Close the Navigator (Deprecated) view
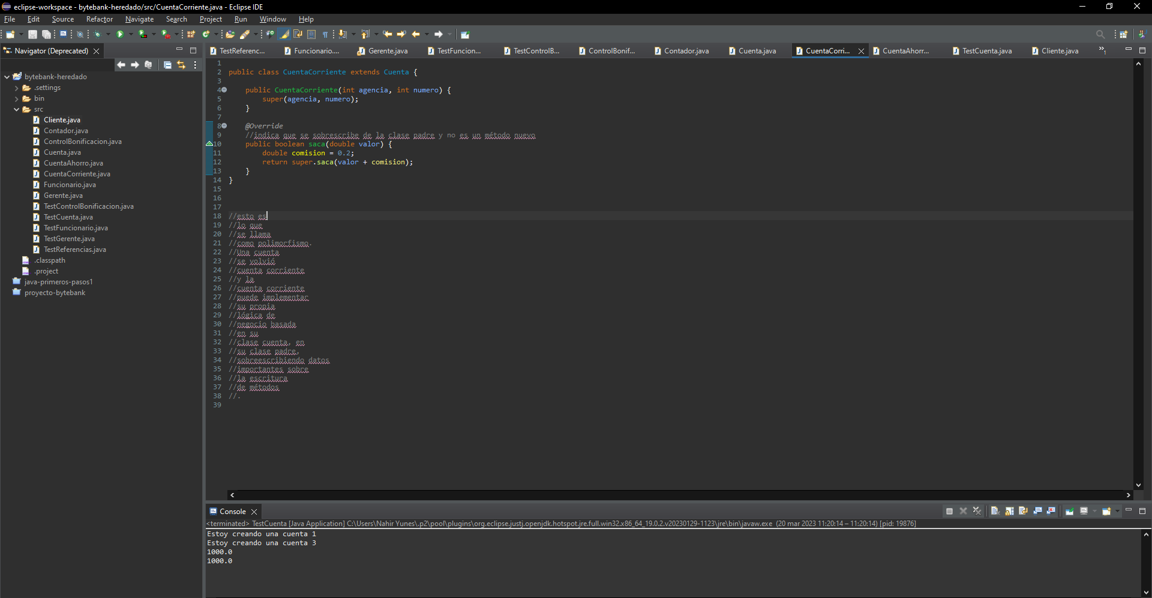 (96, 51)
